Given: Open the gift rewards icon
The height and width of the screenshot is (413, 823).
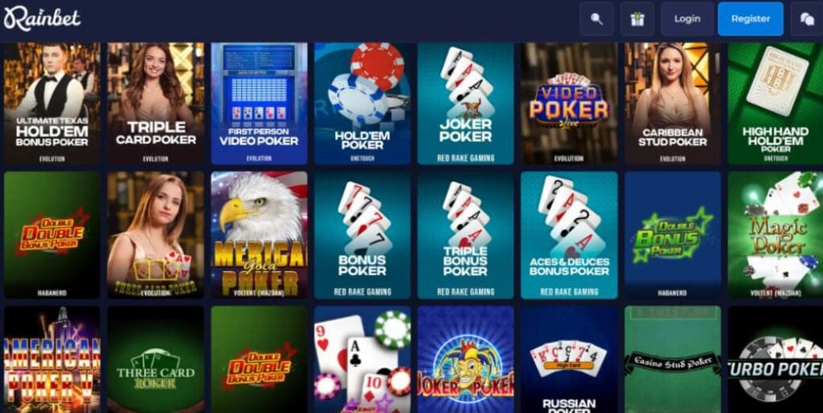Looking at the screenshot, I should coord(637,18).
